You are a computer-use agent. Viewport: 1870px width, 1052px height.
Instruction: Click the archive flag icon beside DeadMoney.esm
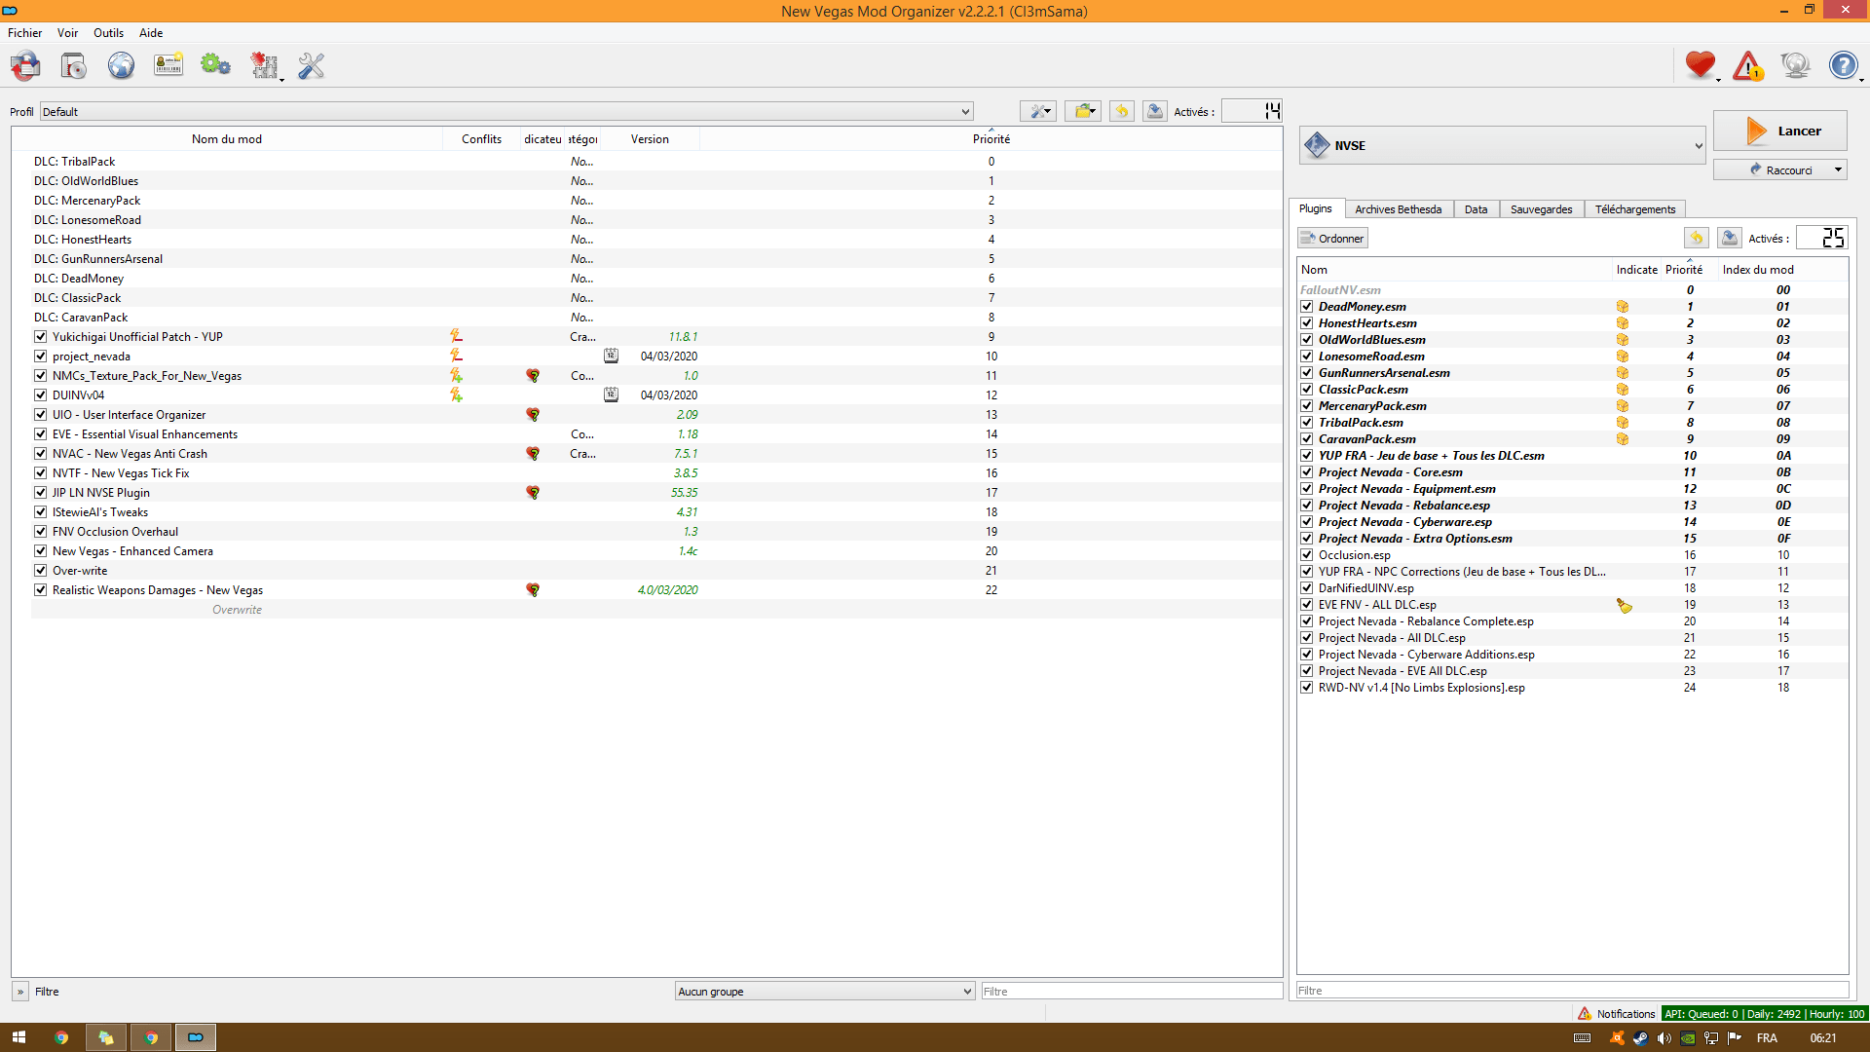click(1623, 306)
